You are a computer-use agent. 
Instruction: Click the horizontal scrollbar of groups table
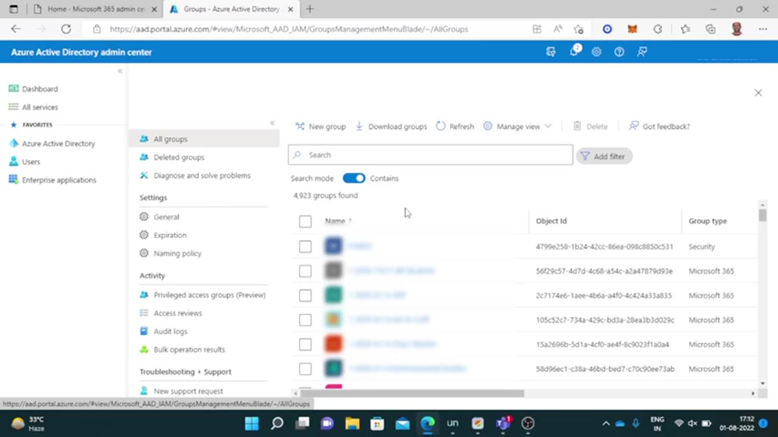[411, 393]
